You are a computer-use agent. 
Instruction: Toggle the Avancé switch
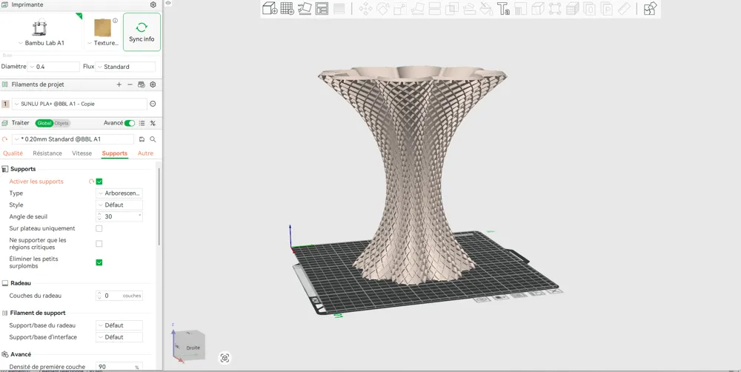pyautogui.click(x=130, y=123)
